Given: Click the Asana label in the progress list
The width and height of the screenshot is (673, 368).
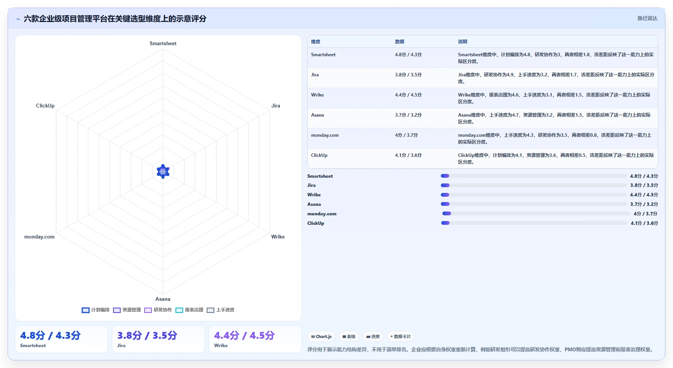Looking at the screenshot, I should pos(314,204).
